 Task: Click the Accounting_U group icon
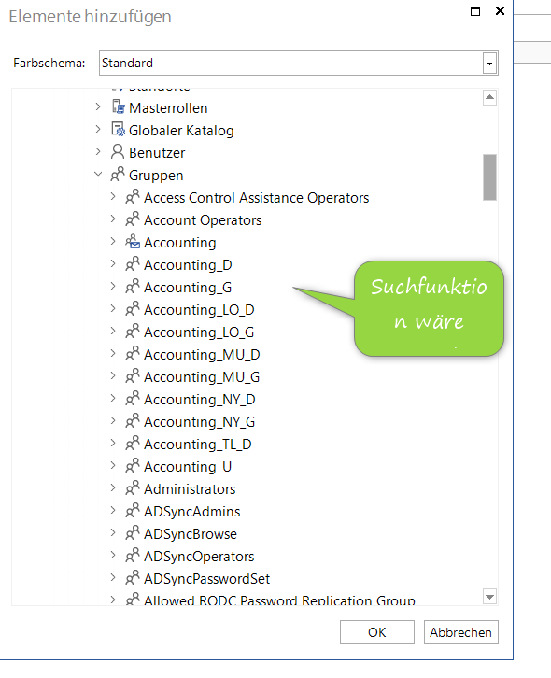tap(133, 467)
